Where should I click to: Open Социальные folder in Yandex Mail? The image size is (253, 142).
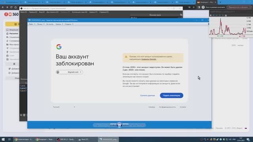[x=12, y=37]
